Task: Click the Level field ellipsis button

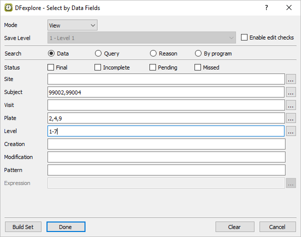Action: point(291,131)
